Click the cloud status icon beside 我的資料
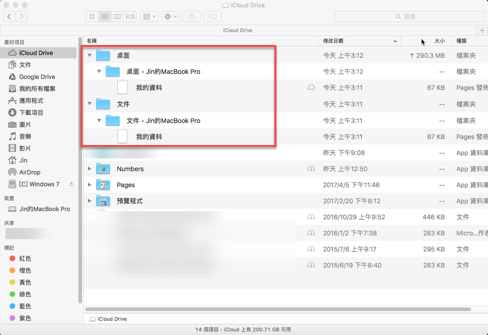488x335 pixels. point(311,87)
